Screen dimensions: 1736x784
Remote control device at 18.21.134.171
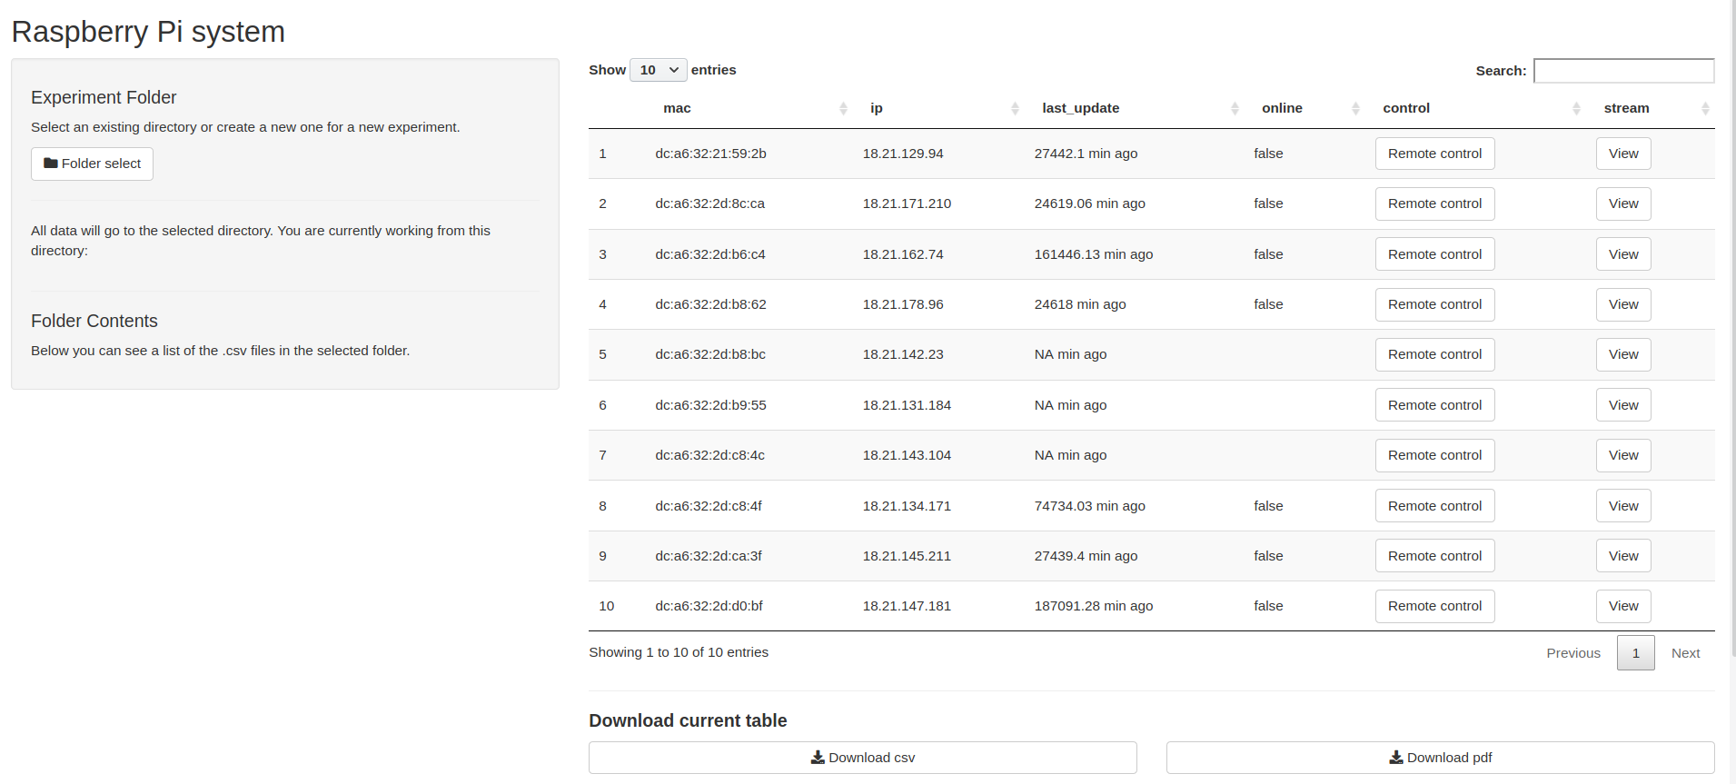click(1434, 506)
